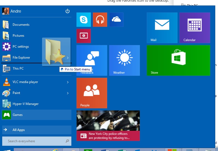The height and width of the screenshot is (151, 218).
Task: Click Andre's user account picture
Action: pyautogui.click(x=5, y=11)
